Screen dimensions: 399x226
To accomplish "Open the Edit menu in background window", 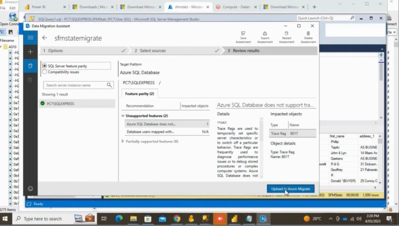I will pyautogui.click(x=12, y=8).
